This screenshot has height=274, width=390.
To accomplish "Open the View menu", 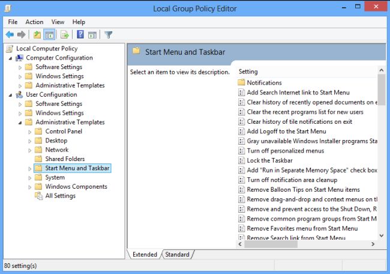I will pyautogui.click(x=58, y=22).
